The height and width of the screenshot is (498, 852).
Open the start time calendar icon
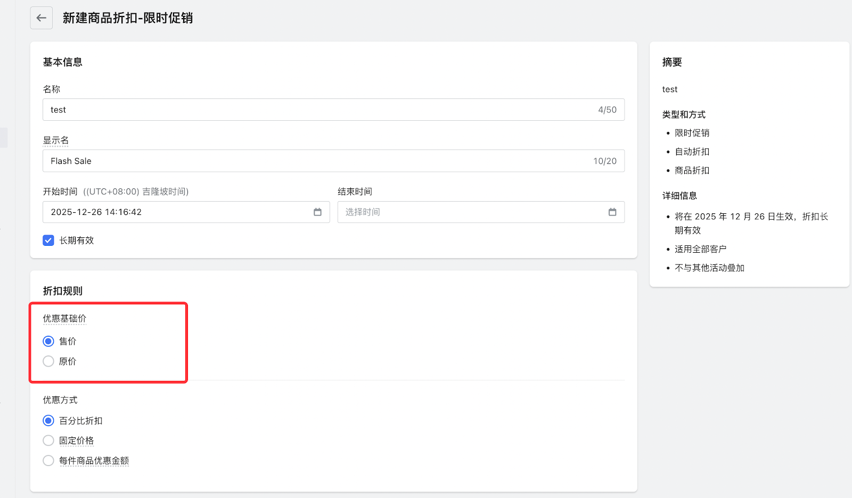pyautogui.click(x=317, y=212)
